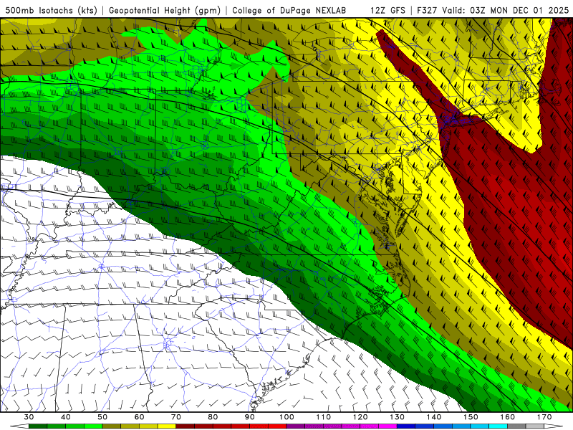The height and width of the screenshot is (430, 573).
Task: Click the '30' legend value
Action: tap(29, 417)
